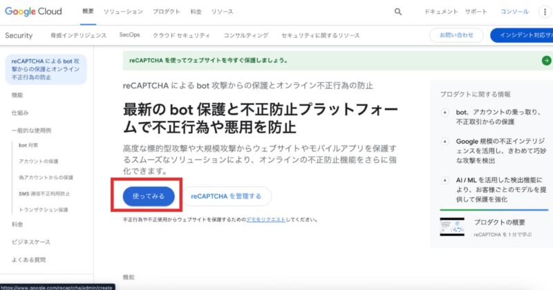Expand the 'bot、アカウントの乗っ取り' item
This screenshot has width=553, height=290.
click(x=444, y=113)
